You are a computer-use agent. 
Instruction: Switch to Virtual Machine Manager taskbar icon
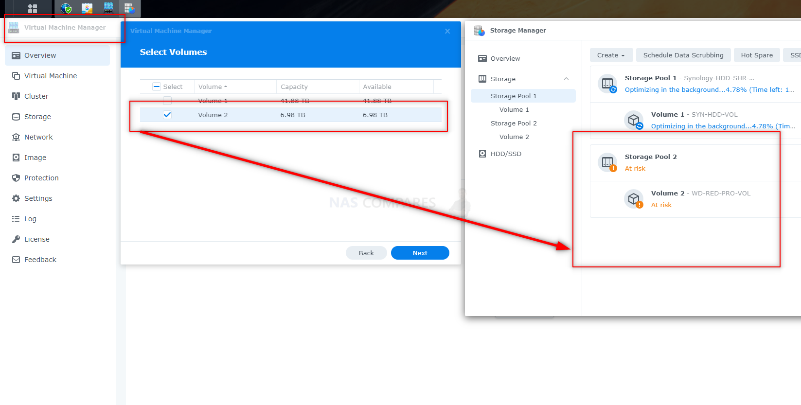108,8
